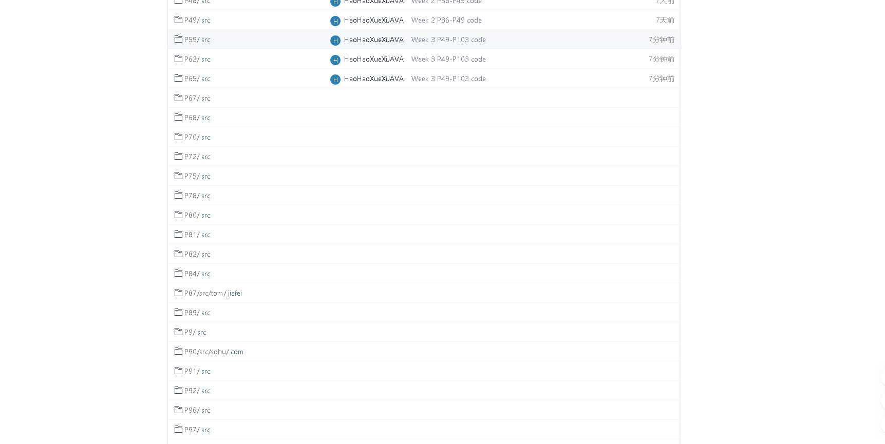Open HaoHaoXueXiJAVA profile in P59 row
The height and width of the screenshot is (444, 885).
(374, 40)
